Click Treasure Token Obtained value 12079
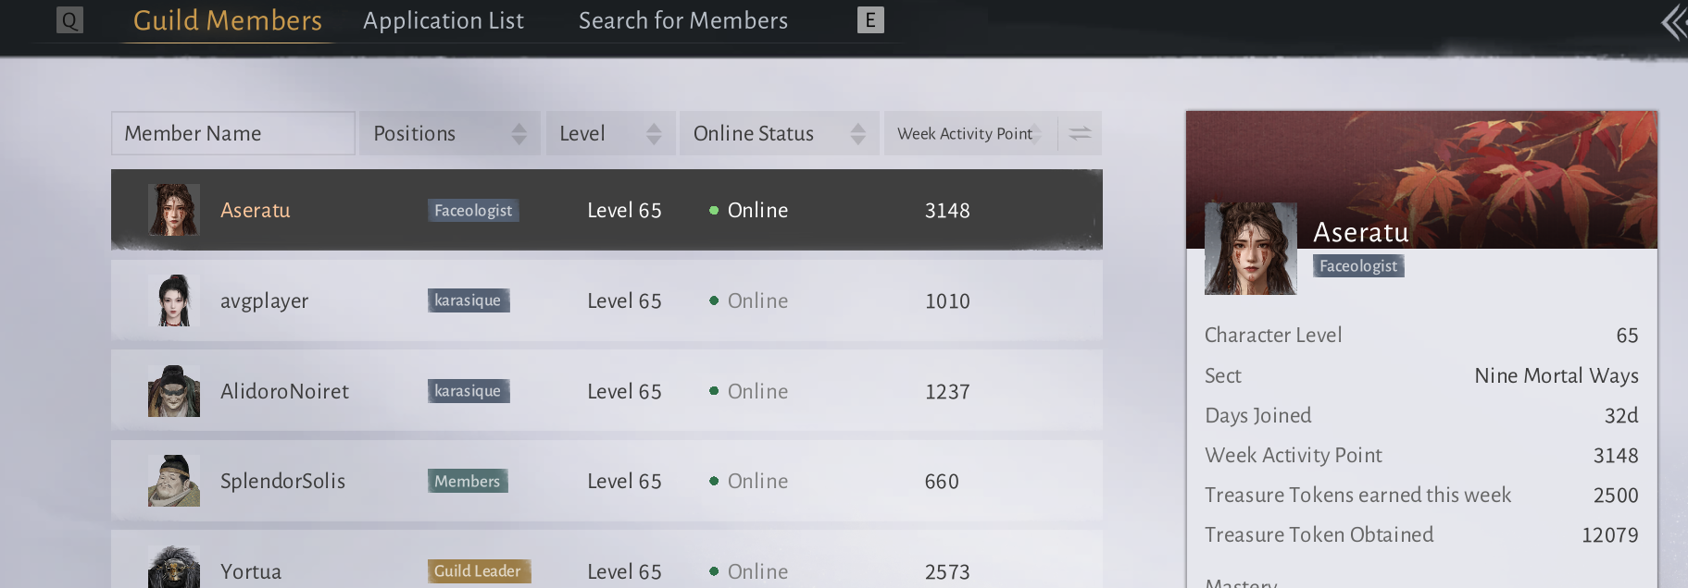The width and height of the screenshot is (1688, 588). (x=1610, y=534)
